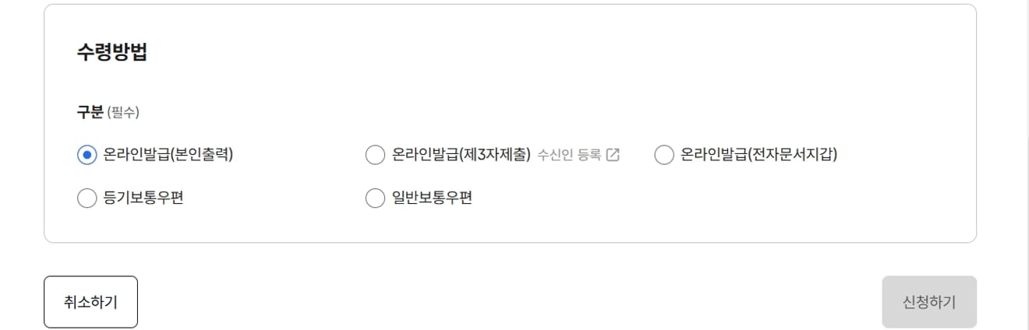Choose the 온라인발급(제3자제출) radio circle
The height and width of the screenshot is (330, 1029).
tap(375, 155)
